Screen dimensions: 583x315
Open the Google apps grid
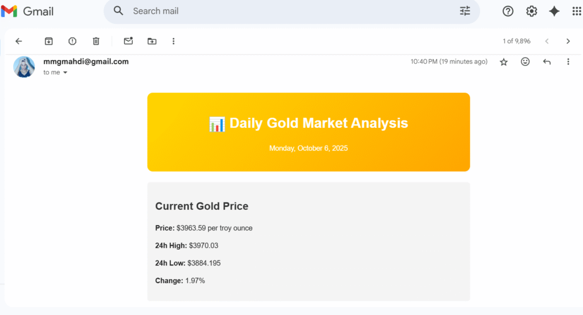click(x=576, y=11)
